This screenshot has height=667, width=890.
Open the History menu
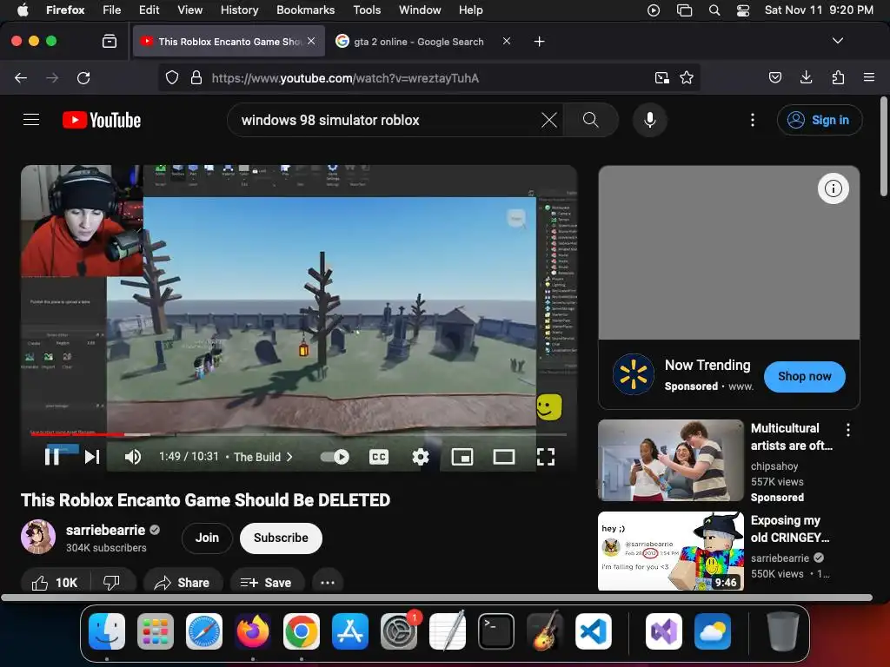click(x=239, y=10)
